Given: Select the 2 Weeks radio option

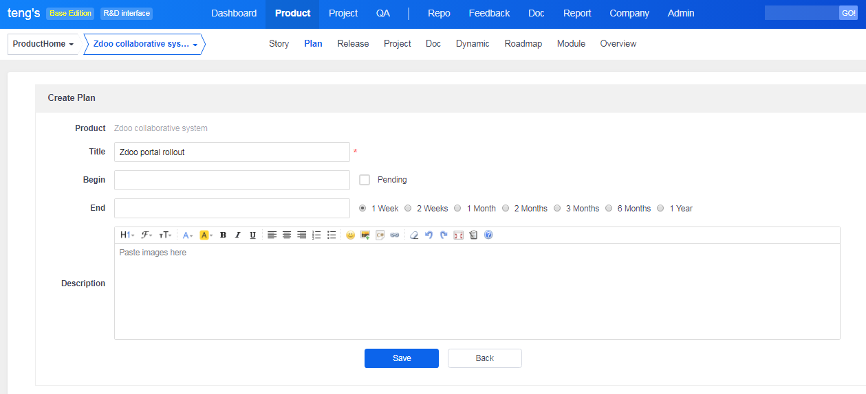Looking at the screenshot, I should pyautogui.click(x=408, y=209).
